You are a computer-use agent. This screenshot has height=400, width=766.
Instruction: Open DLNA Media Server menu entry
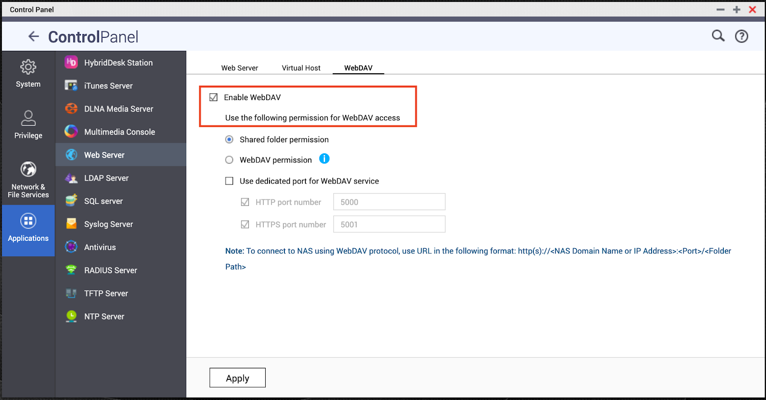click(121, 108)
